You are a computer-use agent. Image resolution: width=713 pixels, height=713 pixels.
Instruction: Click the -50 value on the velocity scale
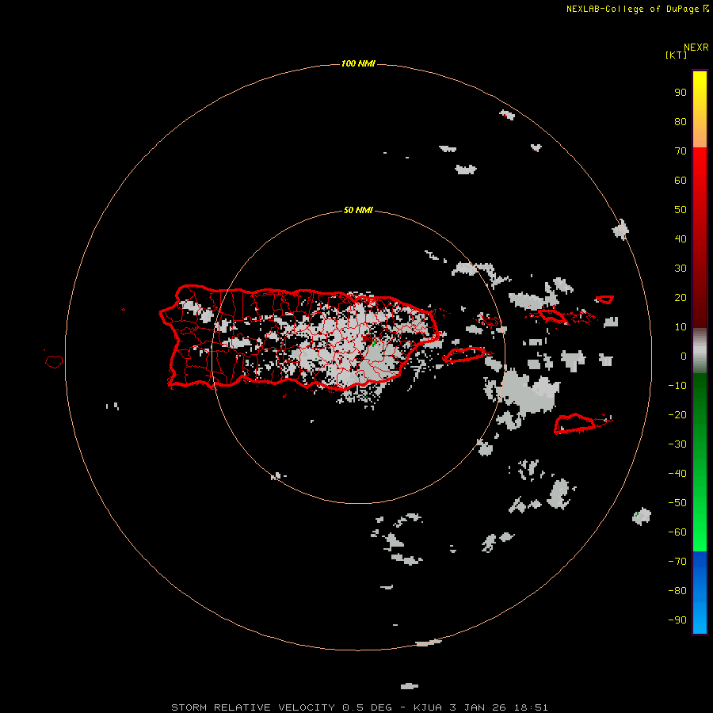[x=677, y=503]
